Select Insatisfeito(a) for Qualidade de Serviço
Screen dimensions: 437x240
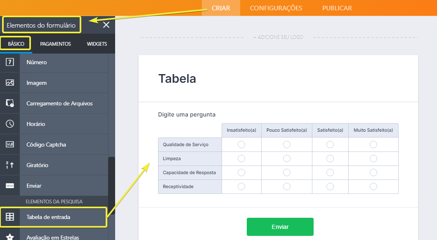pyautogui.click(x=241, y=144)
